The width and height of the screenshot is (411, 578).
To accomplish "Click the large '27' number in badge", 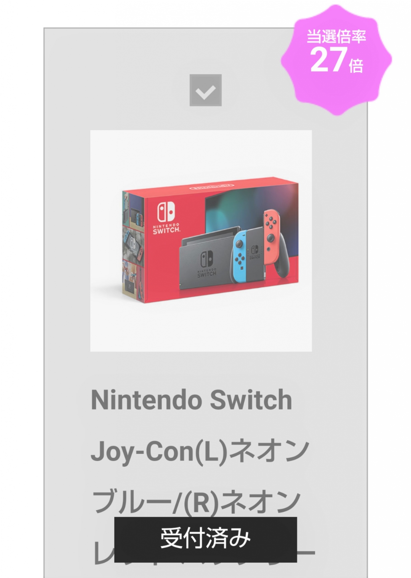I will tap(328, 60).
